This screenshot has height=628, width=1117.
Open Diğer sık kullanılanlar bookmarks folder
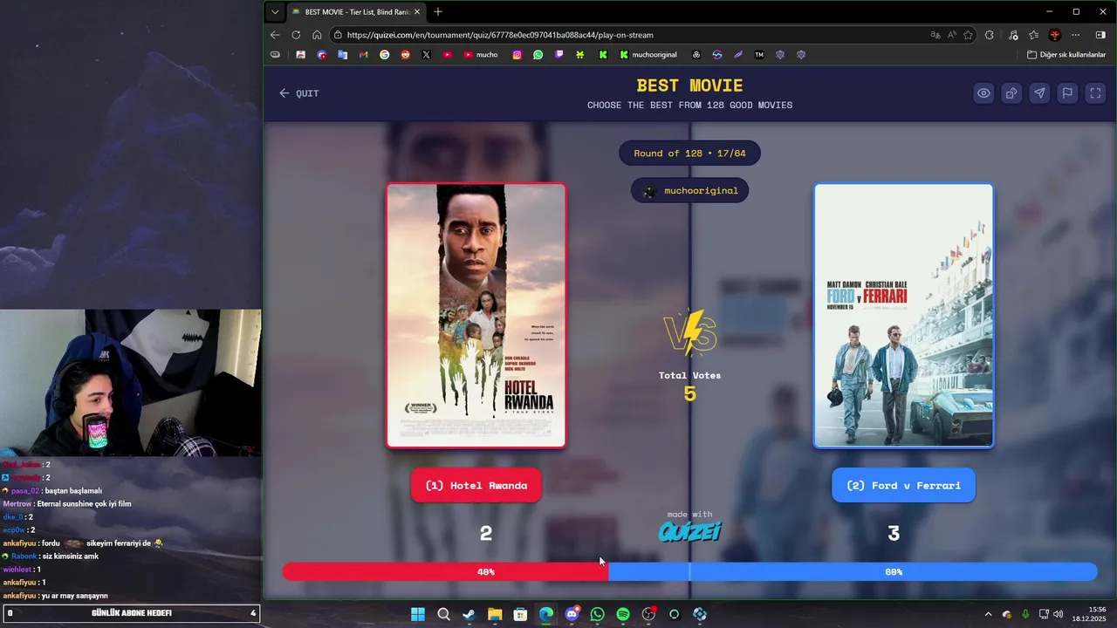point(1066,54)
